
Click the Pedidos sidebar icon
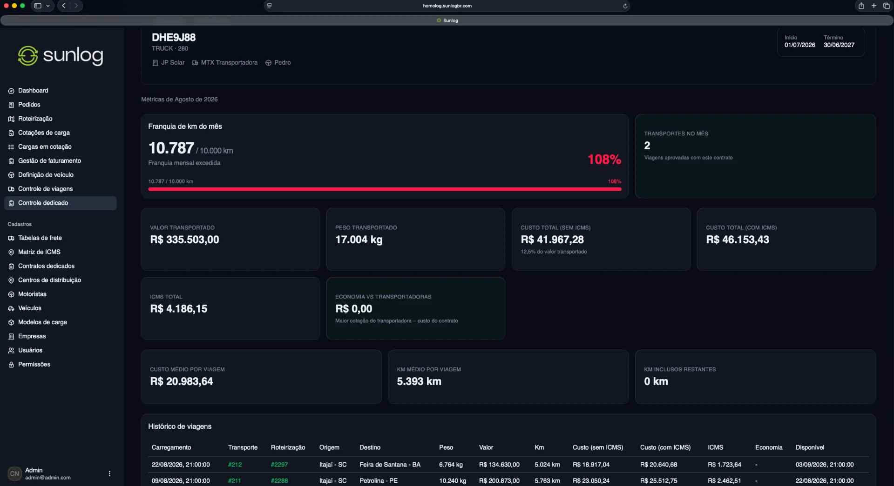11,105
